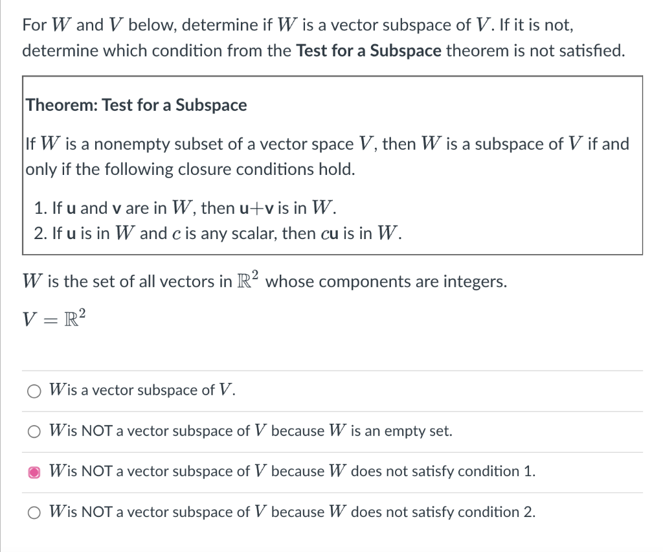Choose the option stating W is an empty set
This screenshot has height=552, width=663.
(34, 431)
